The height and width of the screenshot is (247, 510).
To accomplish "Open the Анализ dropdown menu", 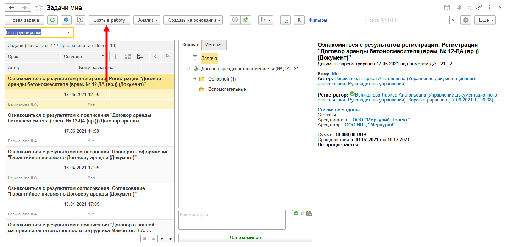I will 147,20.
